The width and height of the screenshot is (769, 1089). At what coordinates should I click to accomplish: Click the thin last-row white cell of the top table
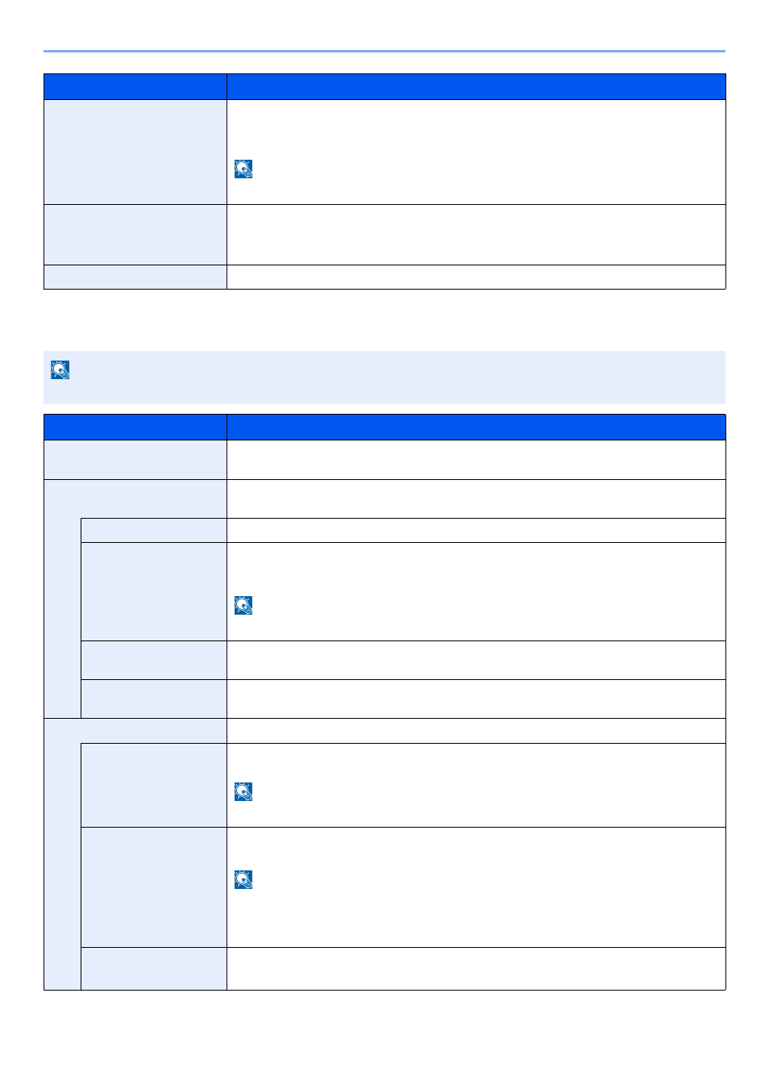pos(476,277)
